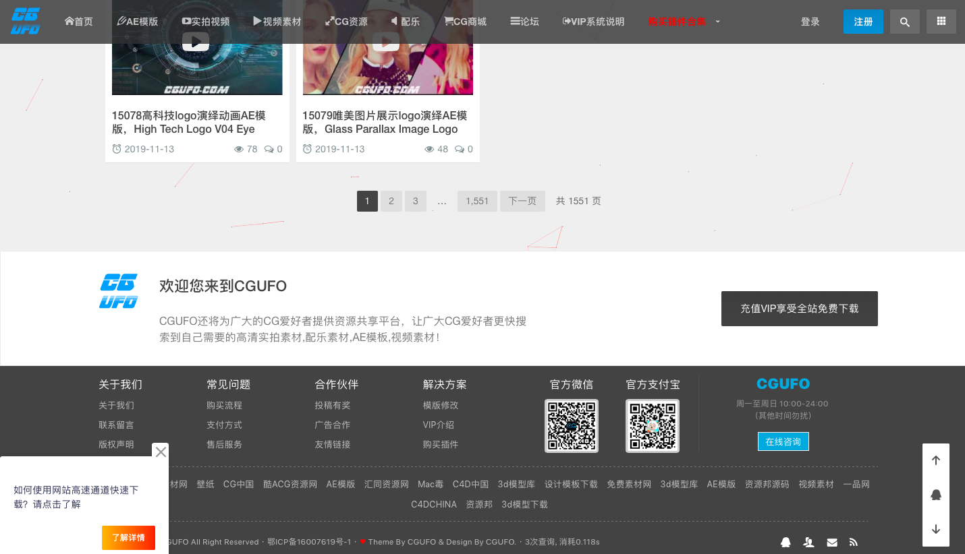The height and width of the screenshot is (554, 965).
Task: Expand the red plugin collection dropdown arrow
Action: click(717, 22)
